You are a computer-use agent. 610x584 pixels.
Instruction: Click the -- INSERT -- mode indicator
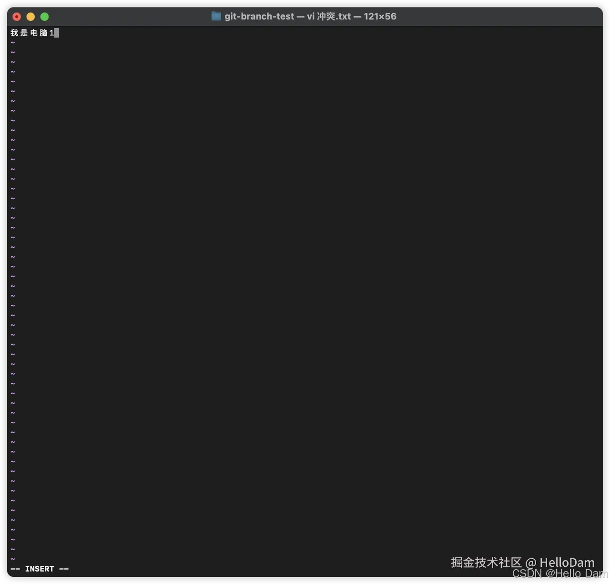pyautogui.click(x=40, y=569)
